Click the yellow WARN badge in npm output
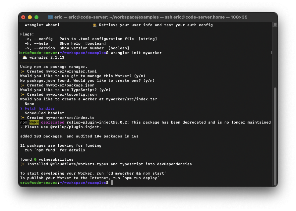Image resolution: width=296 pixels, height=211 pixels. [x=34, y=122]
